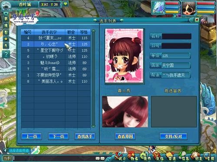
Task: Collapse left sidebar with down-arrow toggle
Action: (6, 13)
